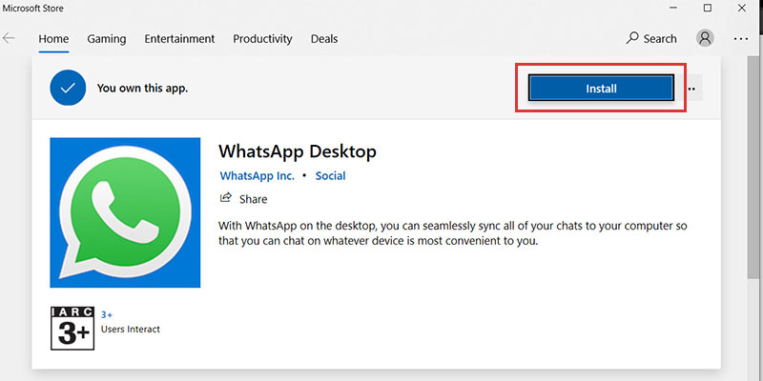This screenshot has height=381, width=763.
Task: Click the IARC 3+ rating badge
Action: [x=72, y=328]
